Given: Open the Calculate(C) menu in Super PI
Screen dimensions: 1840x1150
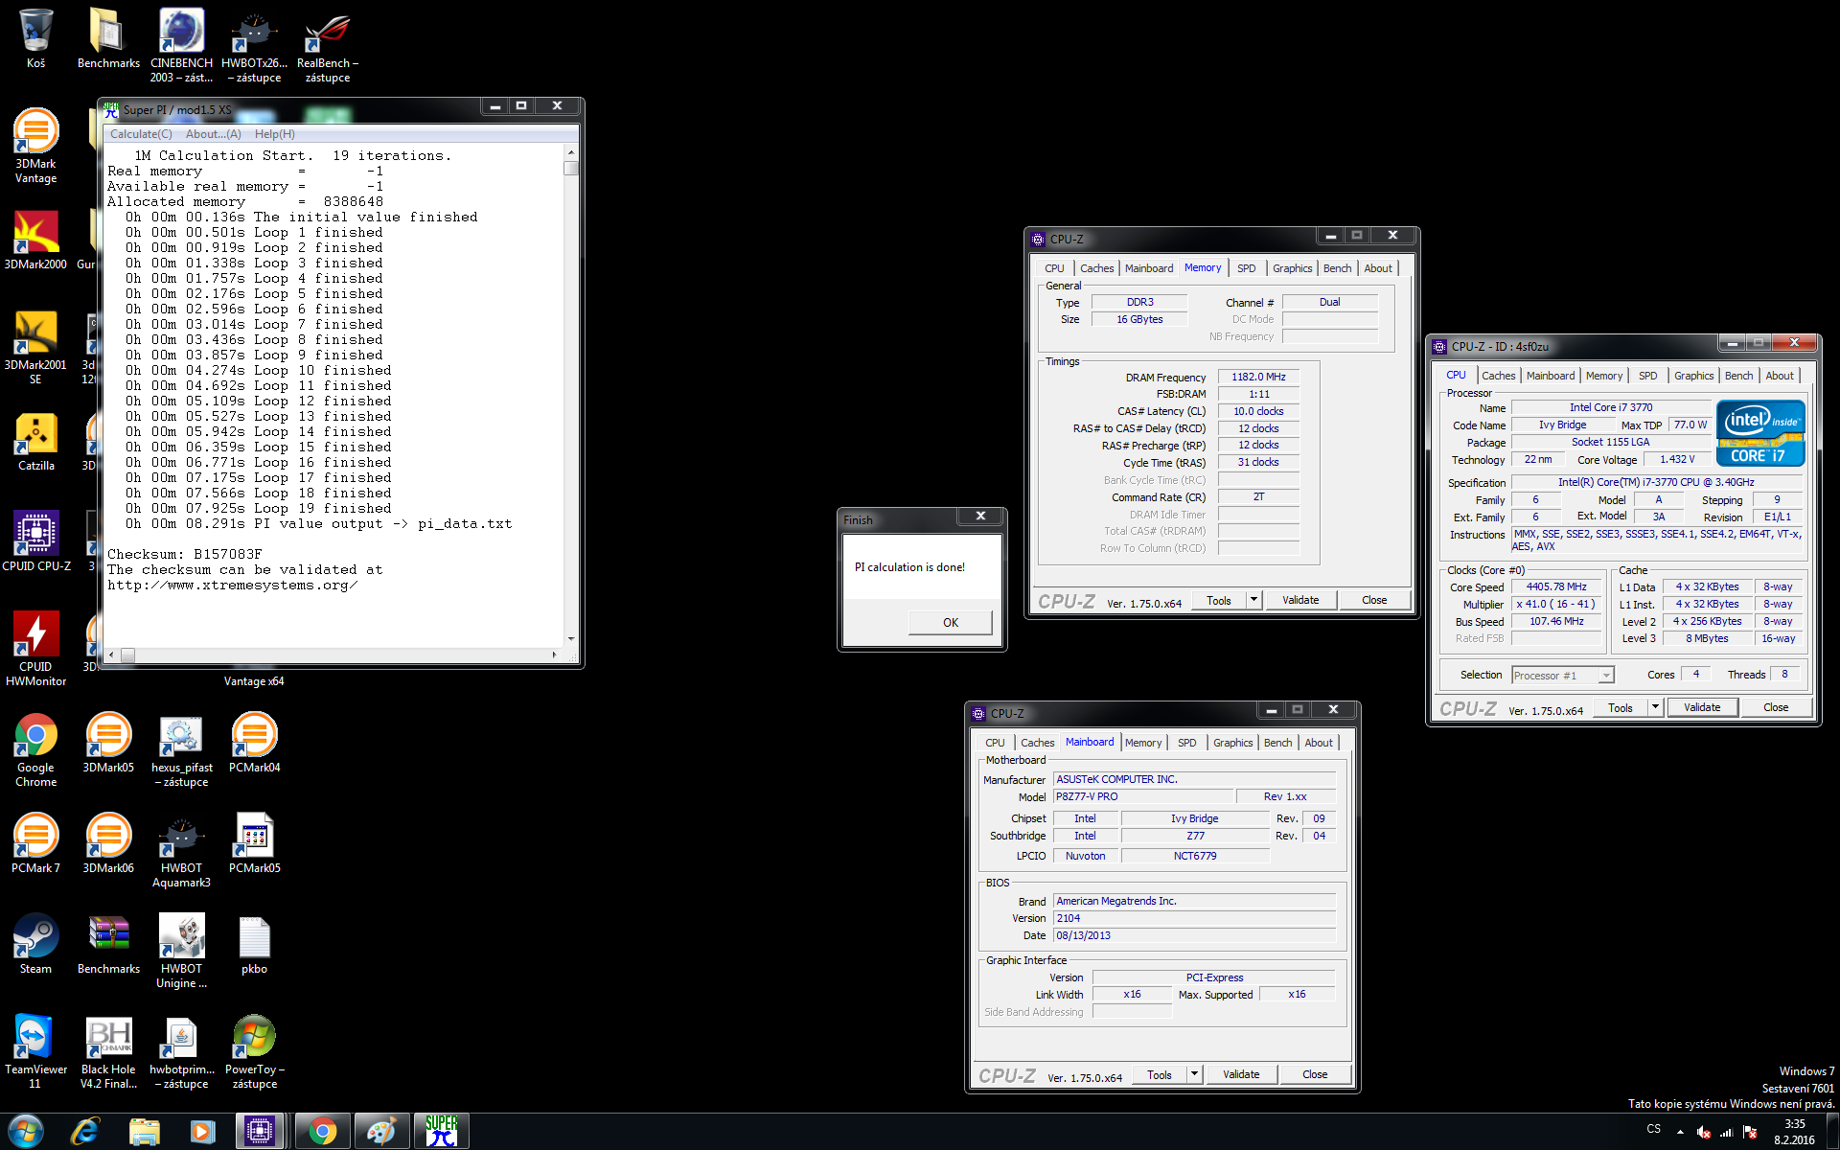Looking at the screenshot, I should tap(141, 134).
